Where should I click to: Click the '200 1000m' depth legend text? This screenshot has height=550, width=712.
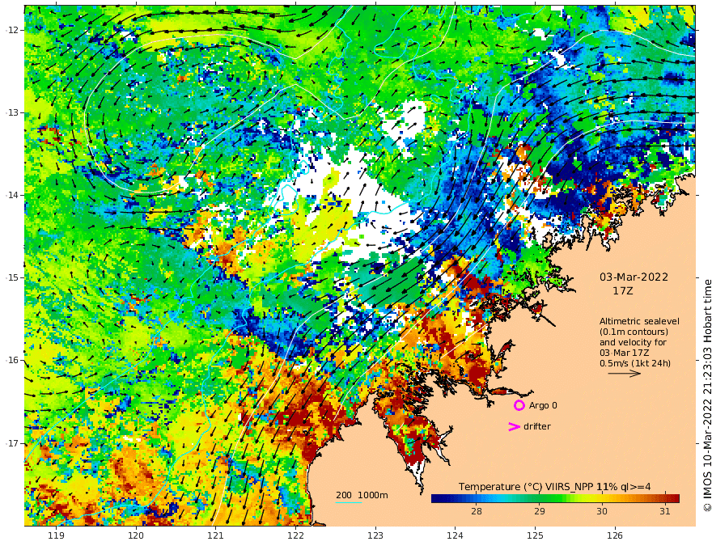click(362, 495)
